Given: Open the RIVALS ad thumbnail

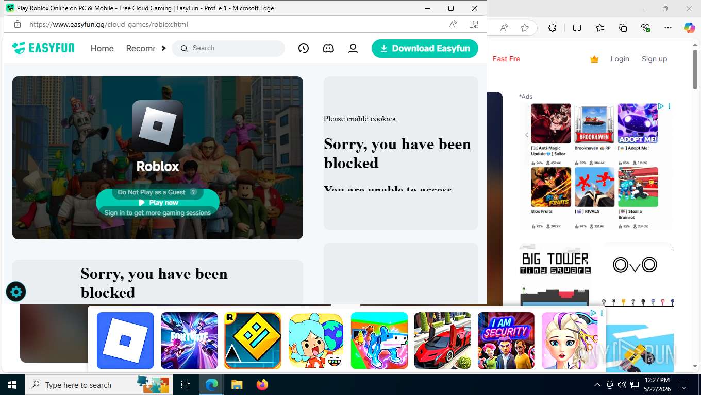Looking at the screenshot, I should (x=594, y=187).
